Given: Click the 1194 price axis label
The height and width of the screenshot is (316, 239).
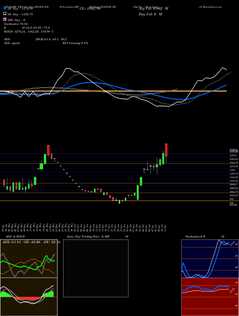Looking at the screenshot, I should (x=232, y=170).
